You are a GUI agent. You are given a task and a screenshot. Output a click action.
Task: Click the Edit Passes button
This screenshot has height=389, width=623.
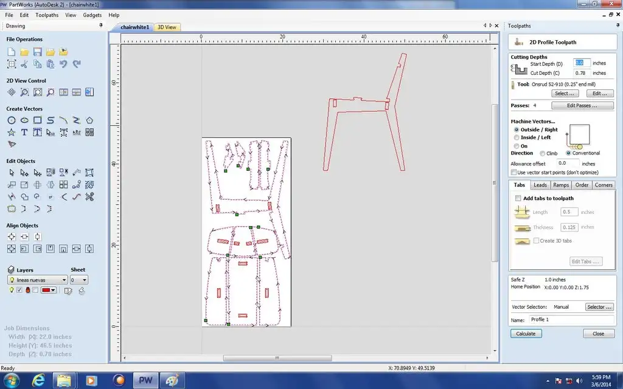582,106
